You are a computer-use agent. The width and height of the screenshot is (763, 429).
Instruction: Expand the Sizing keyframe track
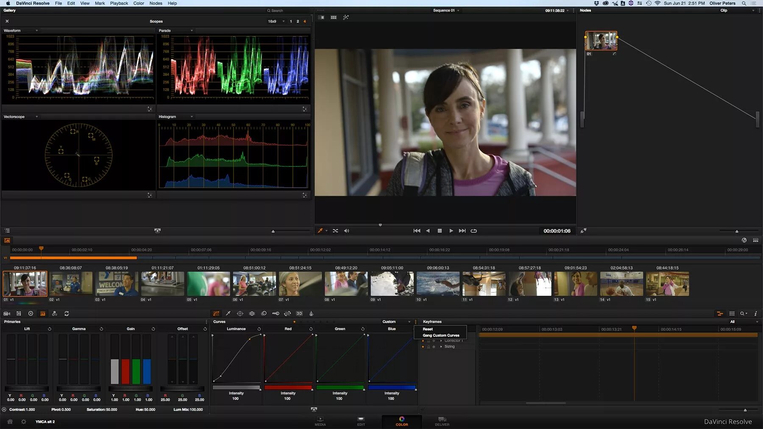click(441, 347)
